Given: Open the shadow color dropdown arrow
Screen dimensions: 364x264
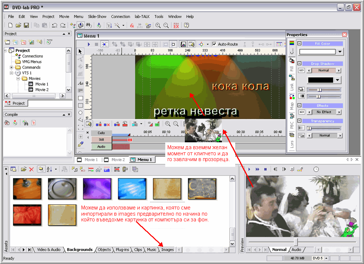Looking at the screenshot, I should pos(338,80).
